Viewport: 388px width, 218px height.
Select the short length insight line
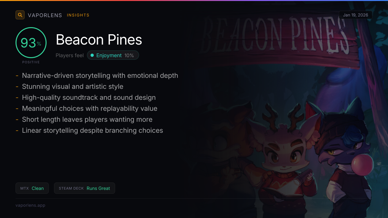87,119
